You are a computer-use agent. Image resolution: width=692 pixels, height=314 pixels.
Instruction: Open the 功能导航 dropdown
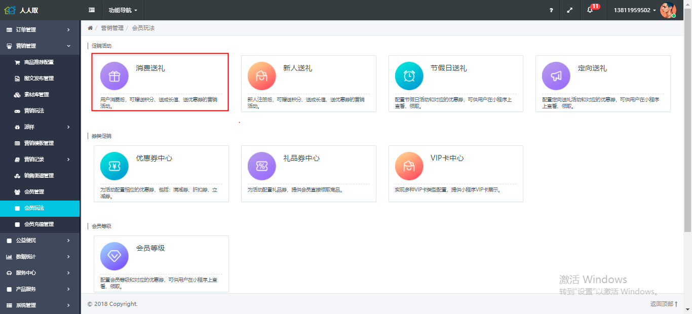tap(123, 10)
